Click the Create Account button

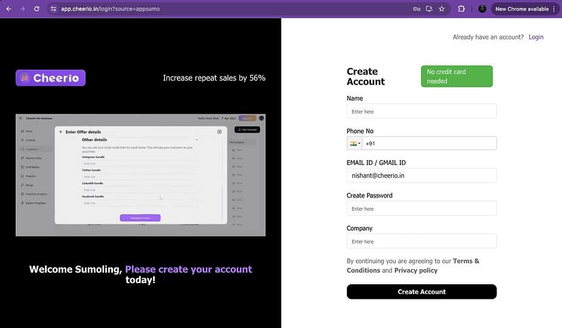point(422,292)
